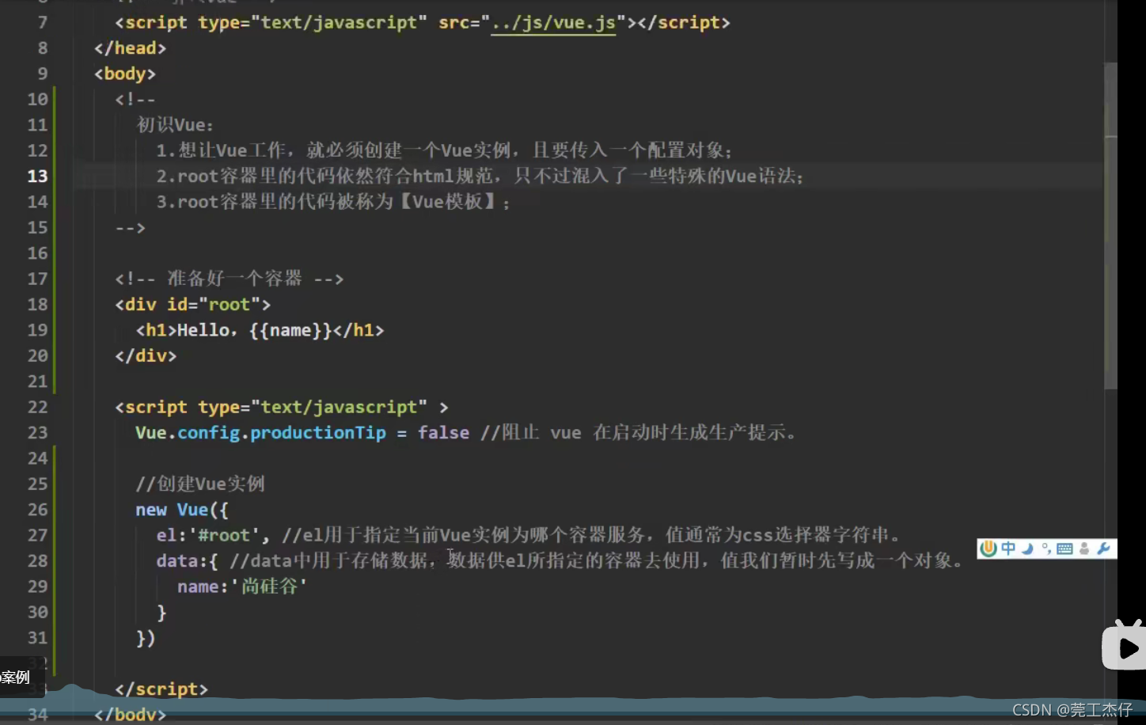Click comment line '3.root容器里的代码被称为【Vue模板】'

333,202
